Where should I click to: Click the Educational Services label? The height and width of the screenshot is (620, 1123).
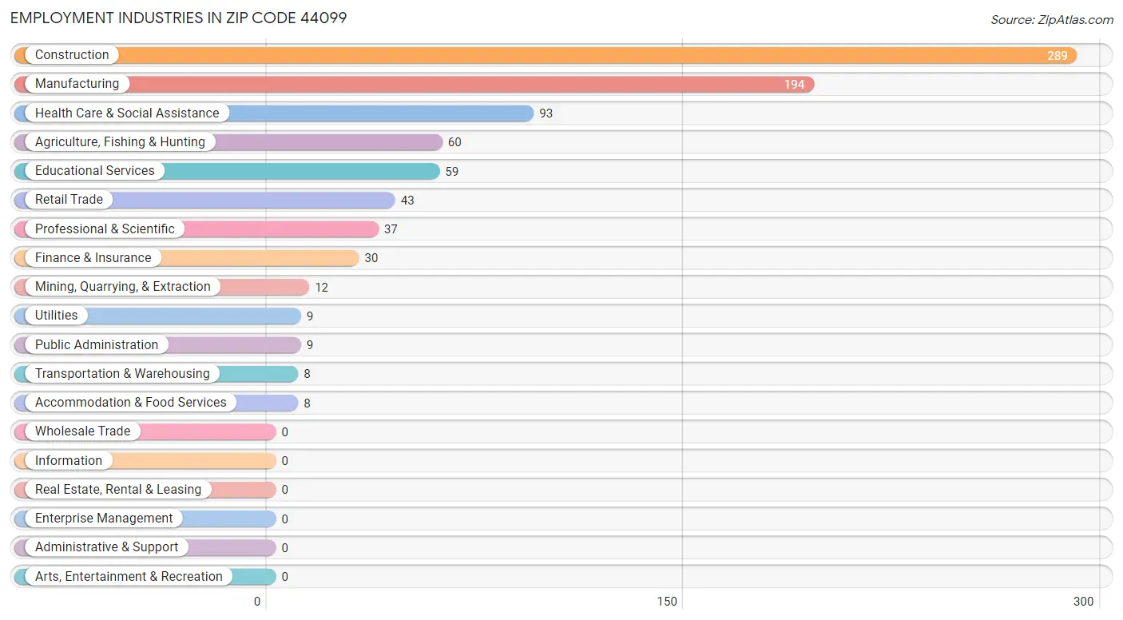point(95,171)
